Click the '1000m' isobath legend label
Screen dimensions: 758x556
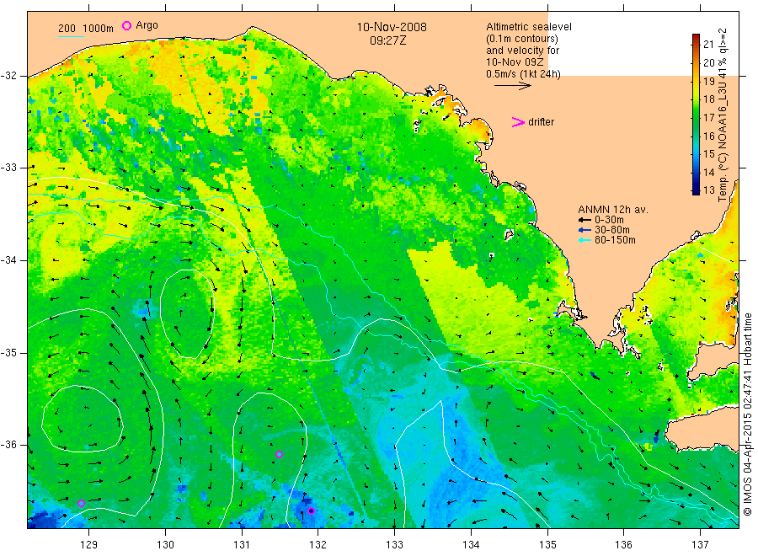click(x=99, y=29)
